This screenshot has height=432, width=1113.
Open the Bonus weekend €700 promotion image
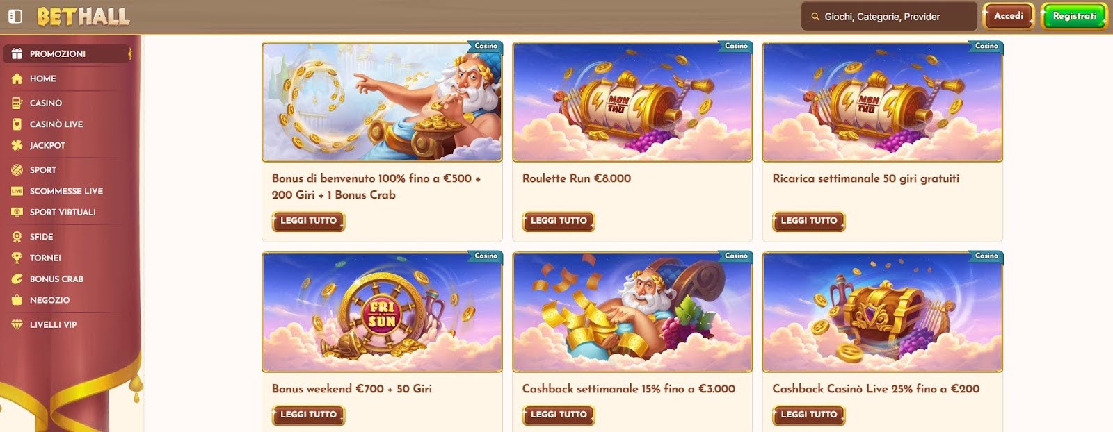[x=382, y=312]
